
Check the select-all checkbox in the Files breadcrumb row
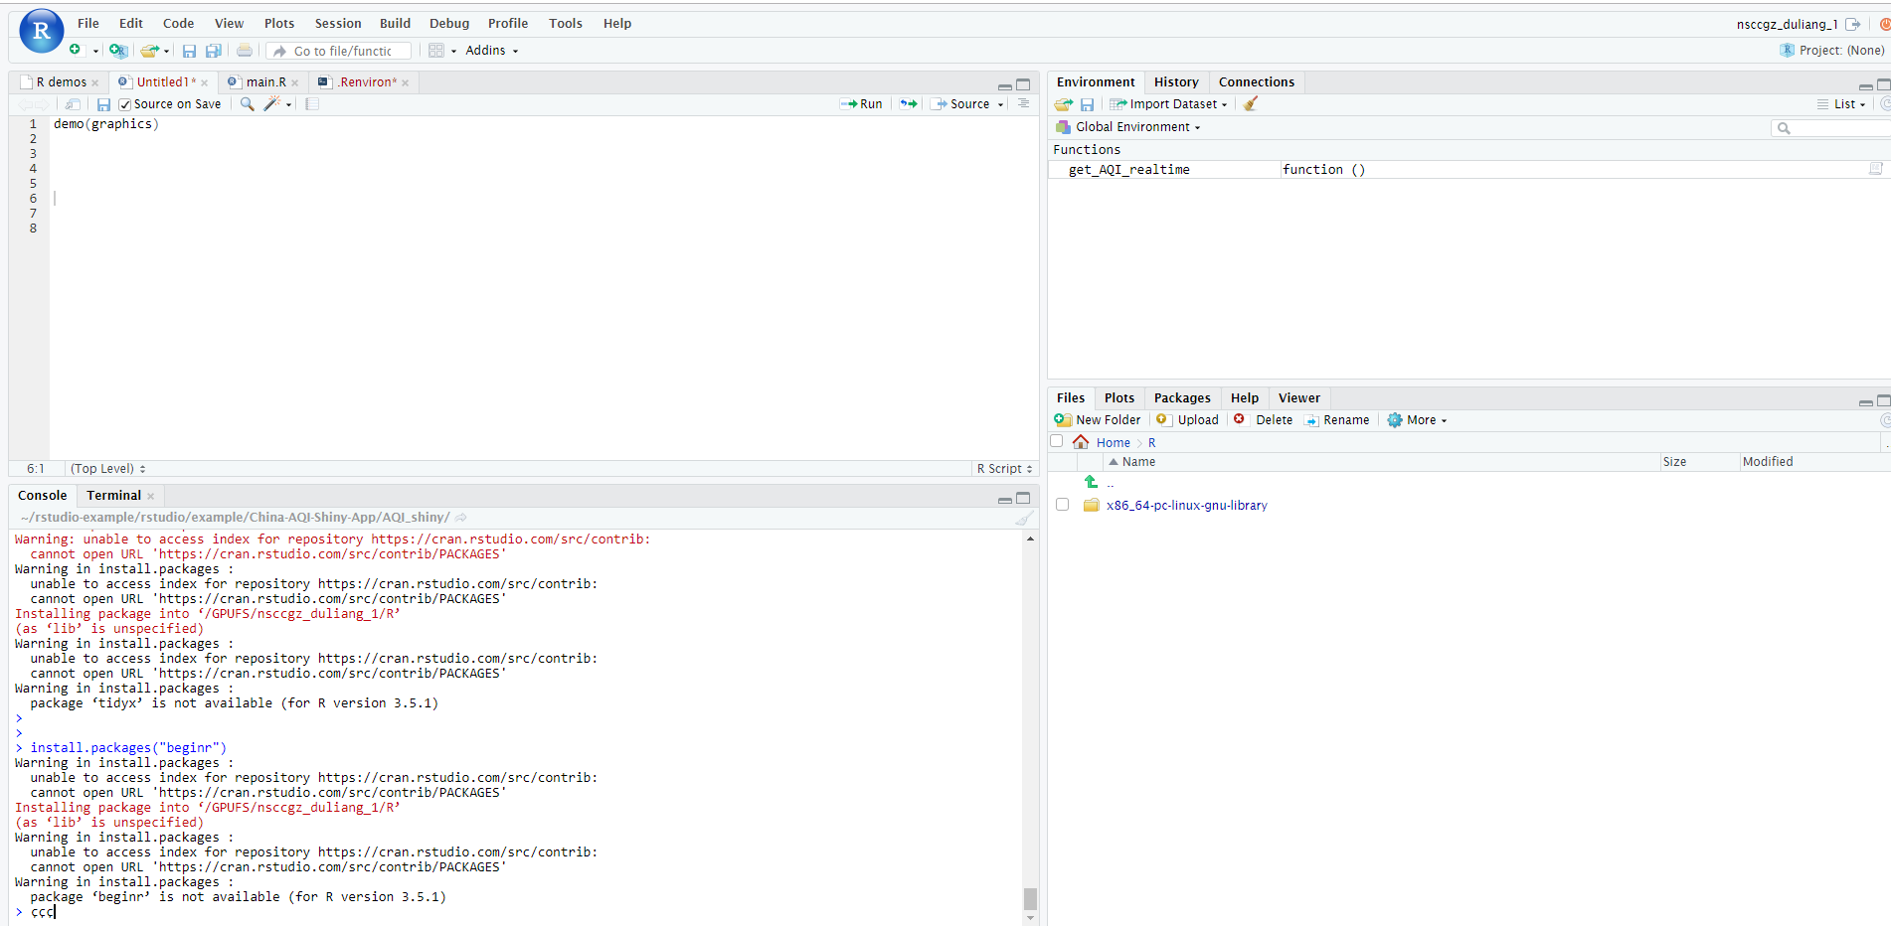pyautogui.click(x=1057, y=442)
